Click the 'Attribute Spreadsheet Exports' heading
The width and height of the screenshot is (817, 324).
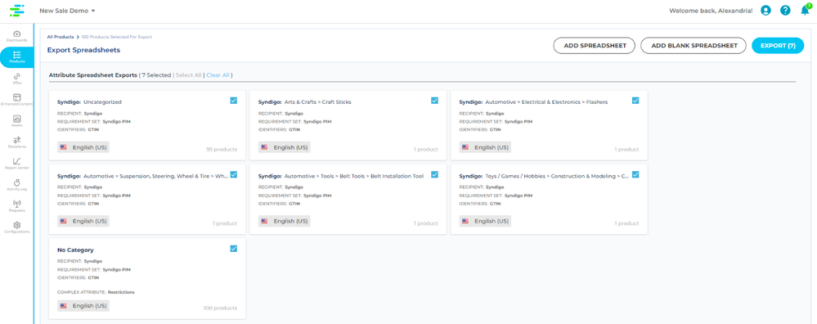tap(92, 75)
